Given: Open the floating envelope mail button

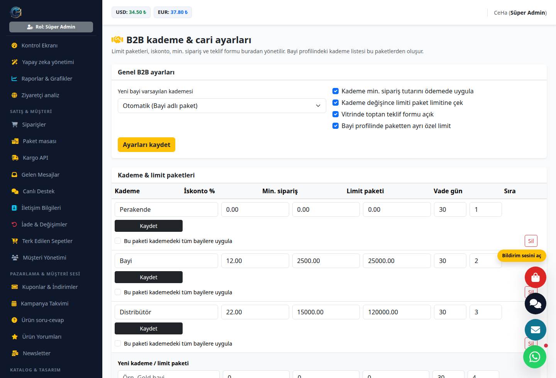Looking at the screenshot, I should (x=536, y=330).
